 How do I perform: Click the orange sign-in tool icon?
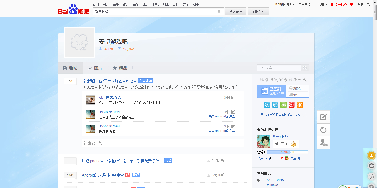[300, 105]
